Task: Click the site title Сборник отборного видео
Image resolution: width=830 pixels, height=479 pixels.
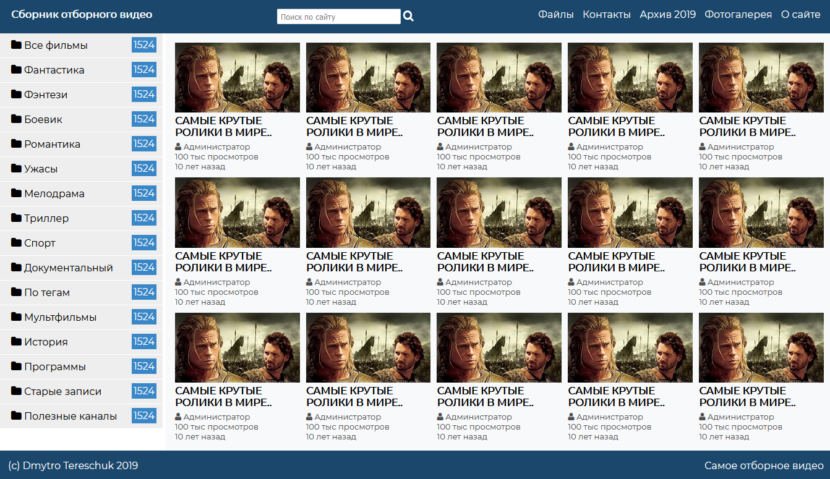Action: tap(82, 14)
